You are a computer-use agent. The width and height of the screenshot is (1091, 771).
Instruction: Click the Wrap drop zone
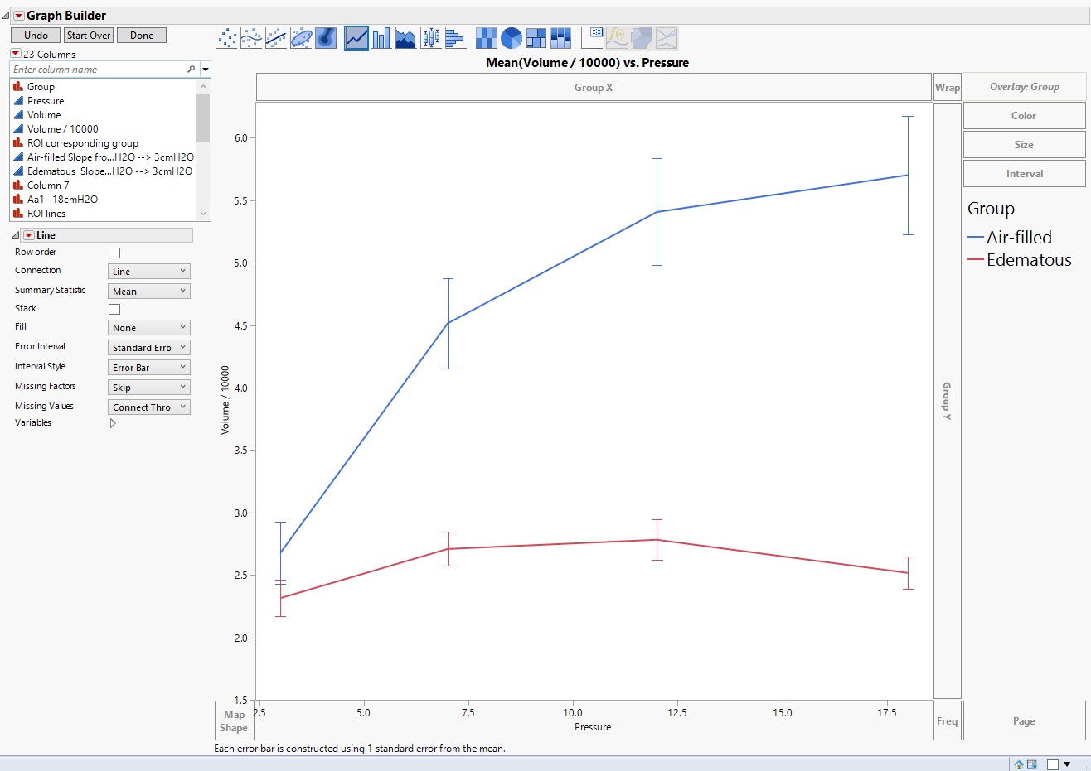click(948, 88)
